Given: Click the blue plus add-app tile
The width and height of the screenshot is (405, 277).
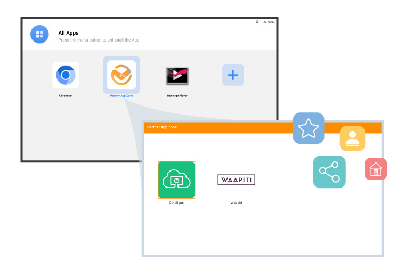Looking at the screenshot, I should (233, 75).
